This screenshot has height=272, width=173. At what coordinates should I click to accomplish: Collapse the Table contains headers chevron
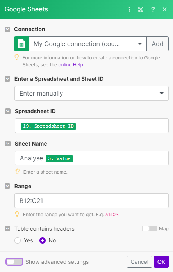pyautogui.click(x=7, y=229)
